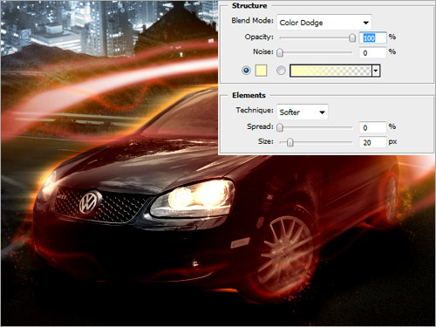Open the Technique dropdown showing Softer

(303, 112)
